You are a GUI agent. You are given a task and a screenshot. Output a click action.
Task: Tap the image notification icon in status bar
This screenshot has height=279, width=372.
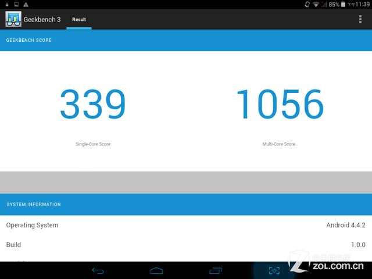[16, 5]
